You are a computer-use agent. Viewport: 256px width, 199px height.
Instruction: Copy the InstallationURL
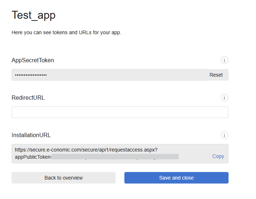pyautogui.click(x=218, y=156)
